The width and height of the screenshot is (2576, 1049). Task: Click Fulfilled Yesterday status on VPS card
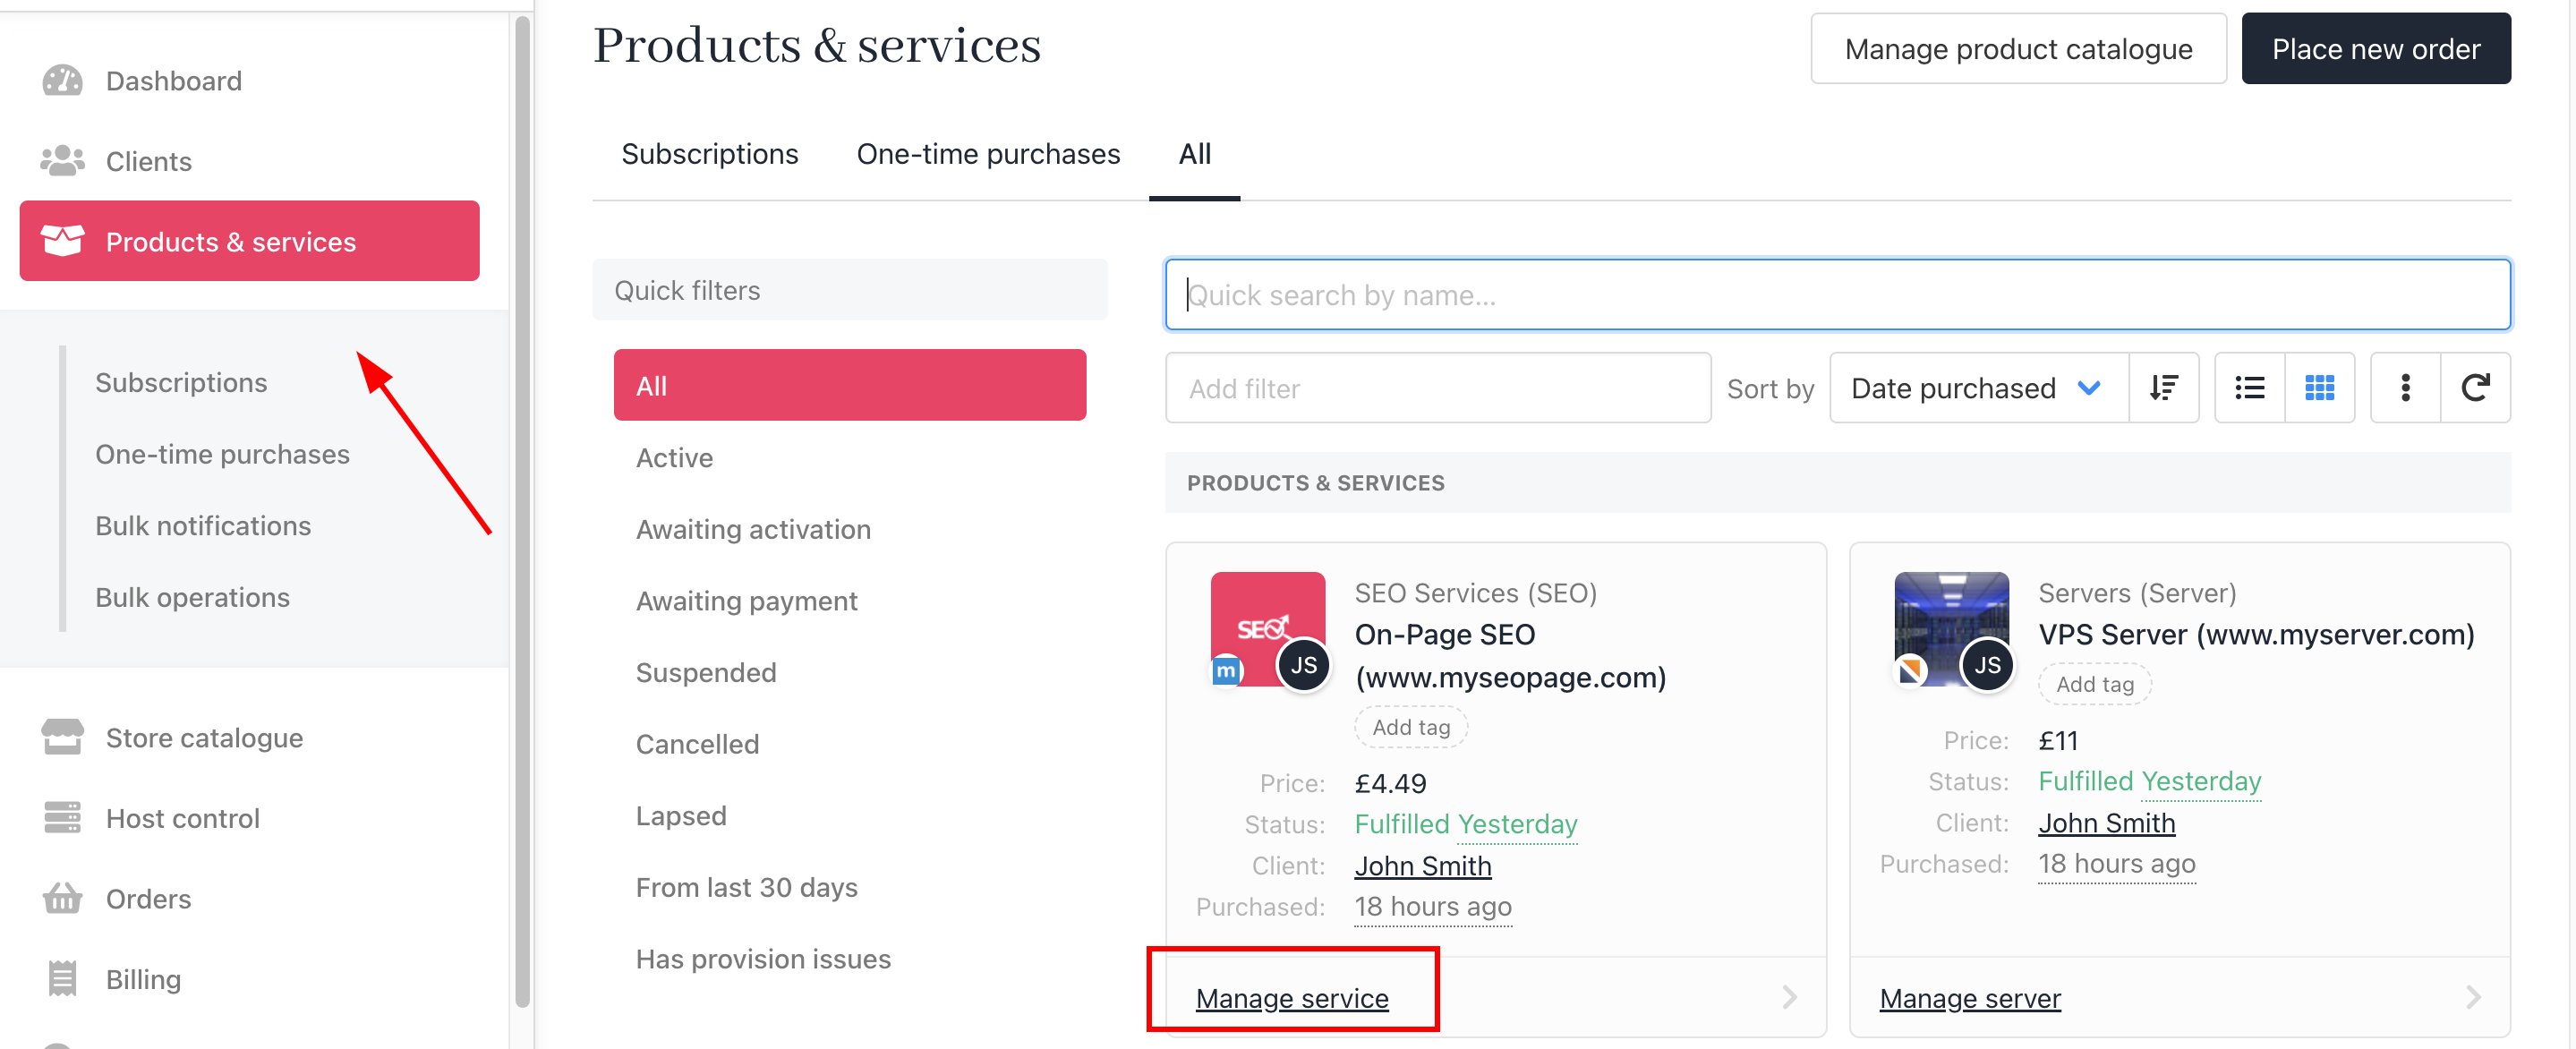pos(2150,781)
